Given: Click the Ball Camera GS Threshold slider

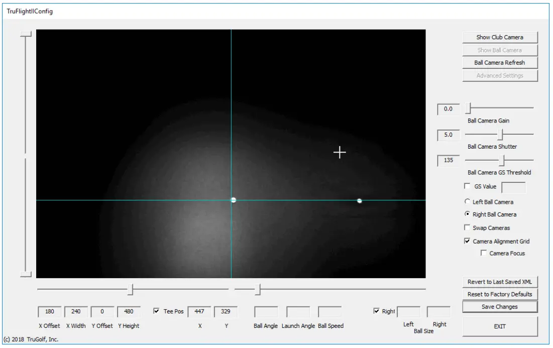Looking at the screenshot, I should [501, 160].
